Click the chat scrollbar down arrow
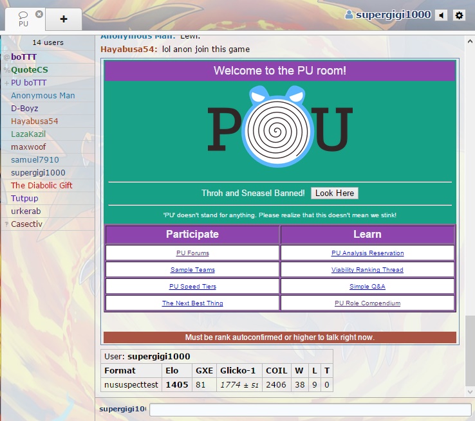Image resolution: width=475 pixels, height=421 pixels. click(470, 391)
